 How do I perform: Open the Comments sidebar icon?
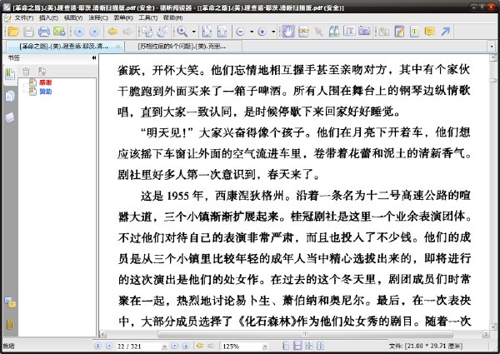point(10,302)
